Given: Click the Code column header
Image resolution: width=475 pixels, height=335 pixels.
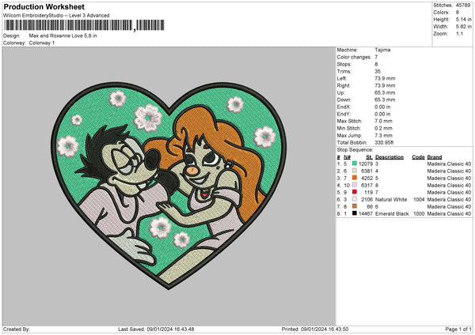Looking at the screenshot, I should [x=418, y=157].
